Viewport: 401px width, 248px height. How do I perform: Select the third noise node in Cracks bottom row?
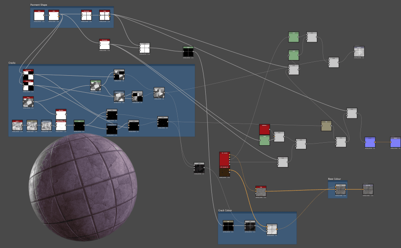coord(46,125)
